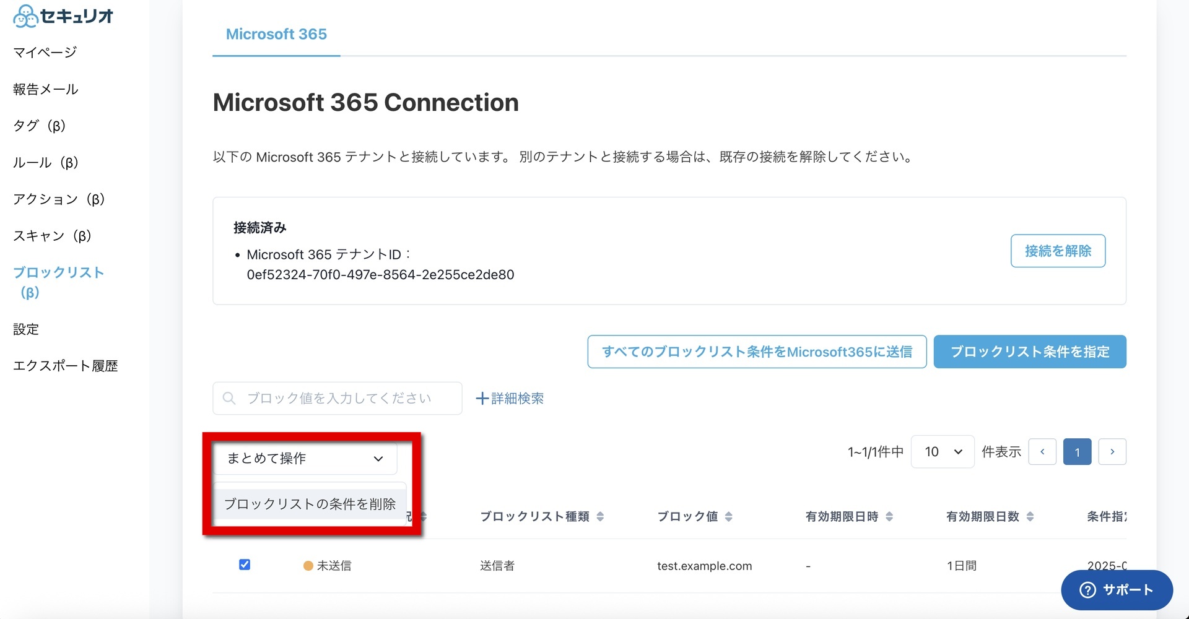Switch to the Microsoft 365 tab
The width and height of the screenshot is (1189, 619).
[x=276, y=34]
